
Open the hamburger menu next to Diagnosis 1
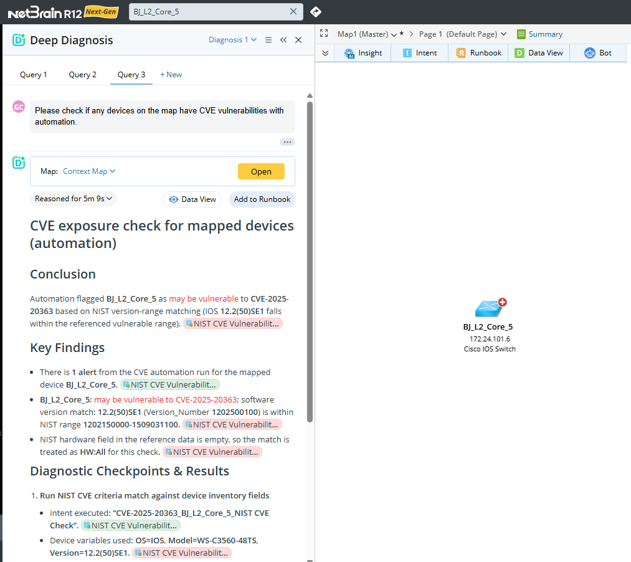268,39
